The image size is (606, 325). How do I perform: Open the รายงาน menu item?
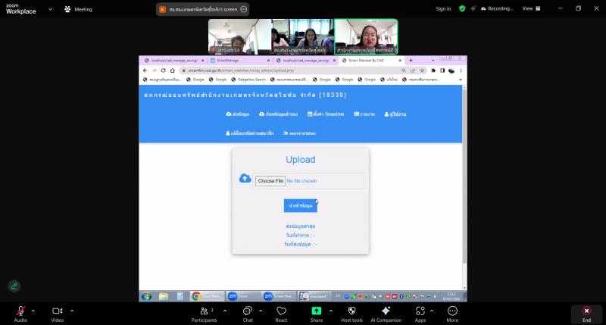pos(364,114)
